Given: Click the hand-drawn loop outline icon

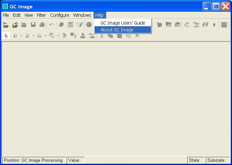Looking at the screenshot, I should [187, 25].
